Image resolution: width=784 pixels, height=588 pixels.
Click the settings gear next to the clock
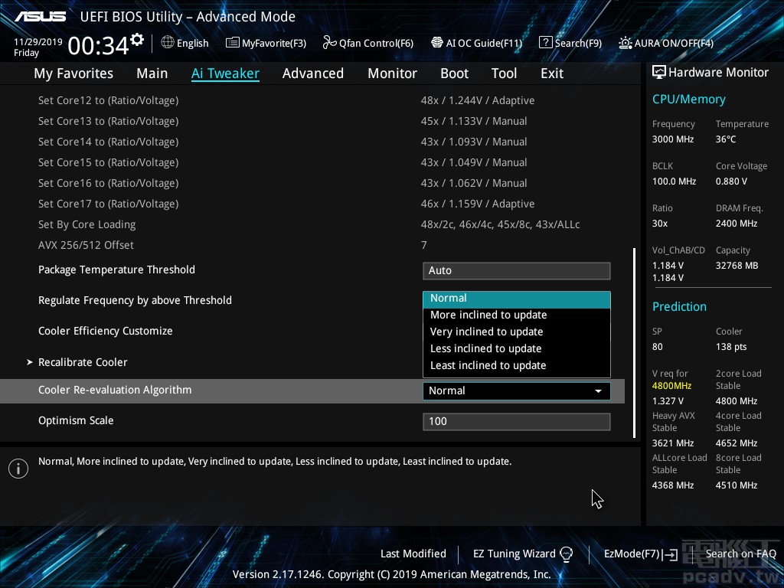137,39
